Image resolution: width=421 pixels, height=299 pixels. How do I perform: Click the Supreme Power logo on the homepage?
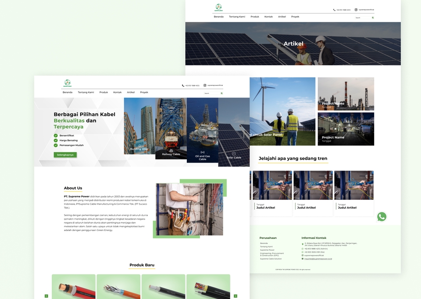[68, 83]
